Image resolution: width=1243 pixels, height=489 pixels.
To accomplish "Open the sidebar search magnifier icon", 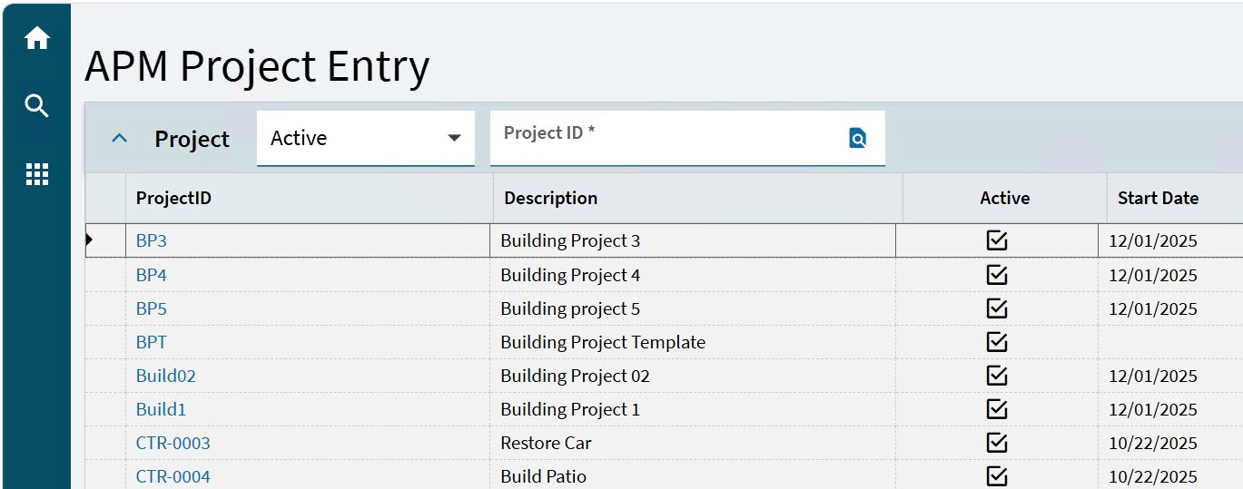I will click(37, 106).
